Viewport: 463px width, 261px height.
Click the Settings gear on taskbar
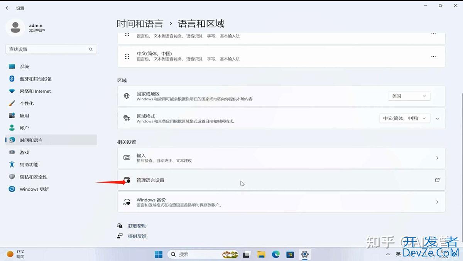click(305, 254)
